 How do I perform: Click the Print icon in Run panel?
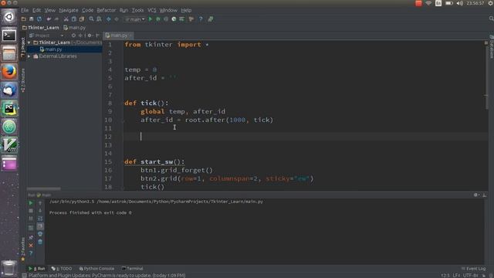(40, 234)
